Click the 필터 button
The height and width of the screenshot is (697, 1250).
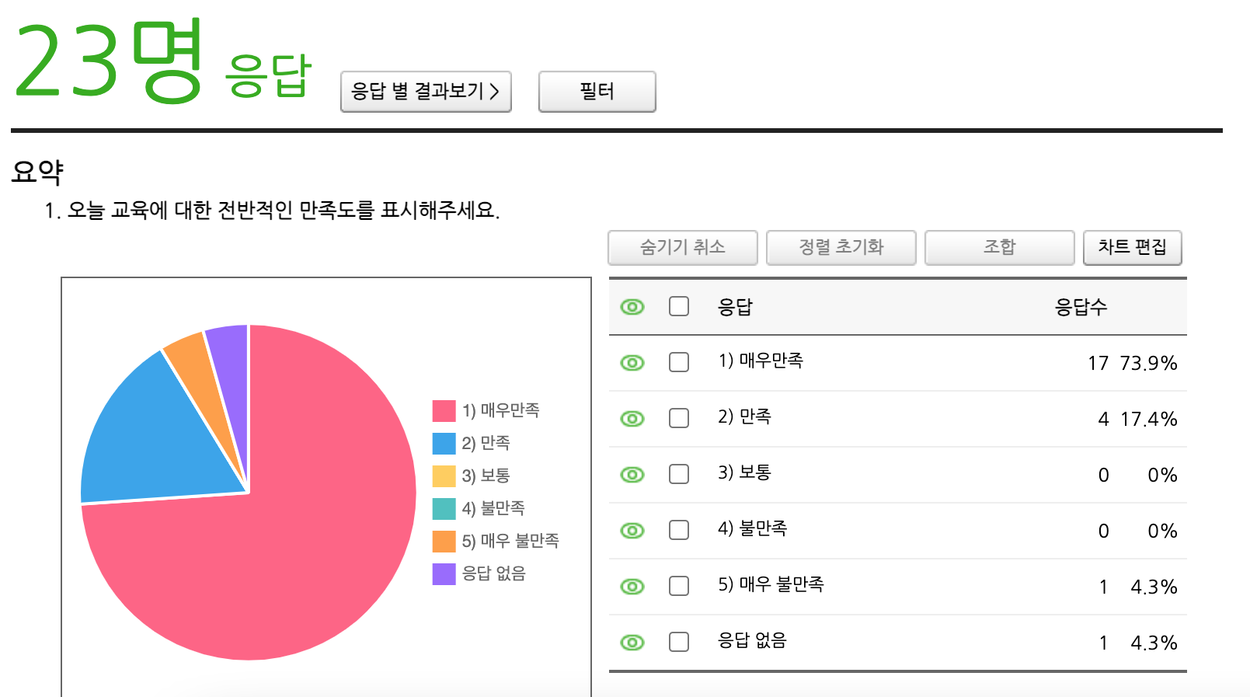(x=597, y=92)
